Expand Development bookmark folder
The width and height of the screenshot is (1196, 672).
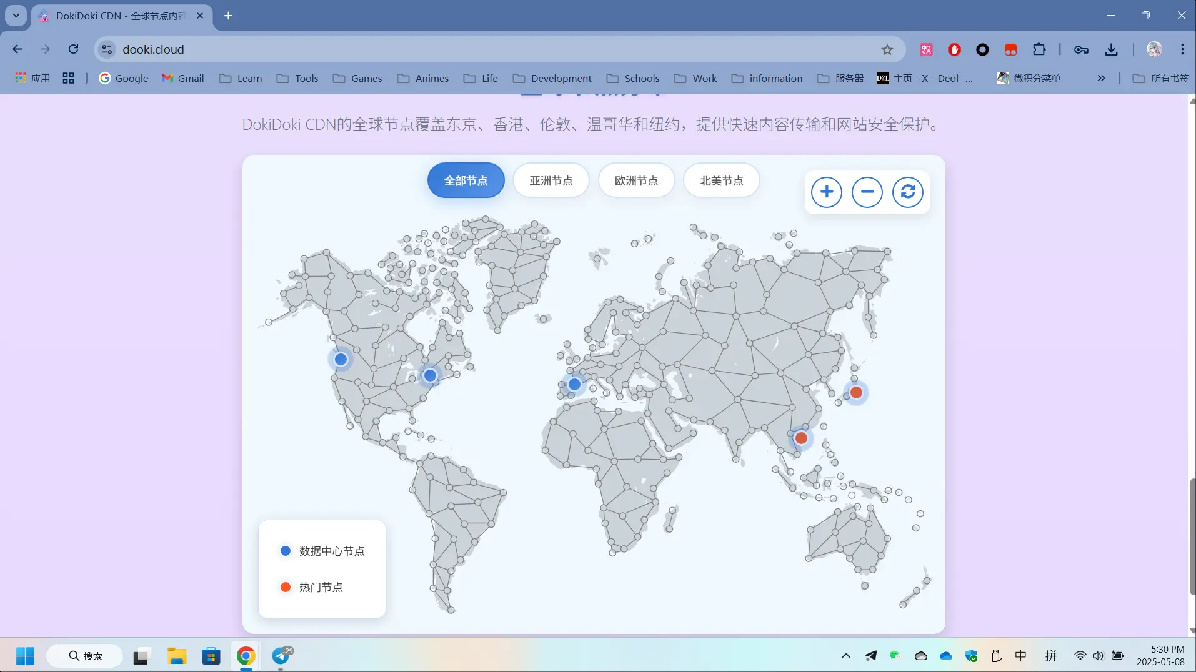click(552, 78)
